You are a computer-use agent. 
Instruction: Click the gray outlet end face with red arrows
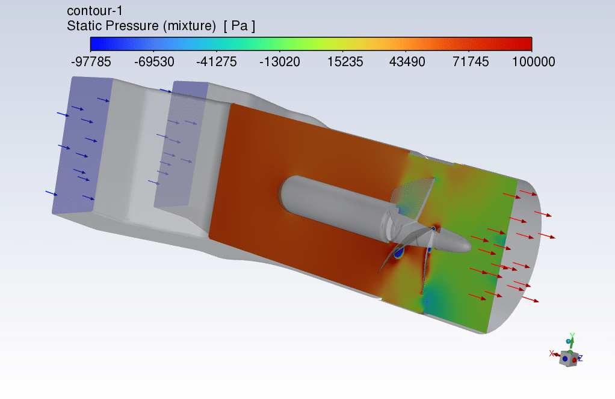tap(524, 264)
